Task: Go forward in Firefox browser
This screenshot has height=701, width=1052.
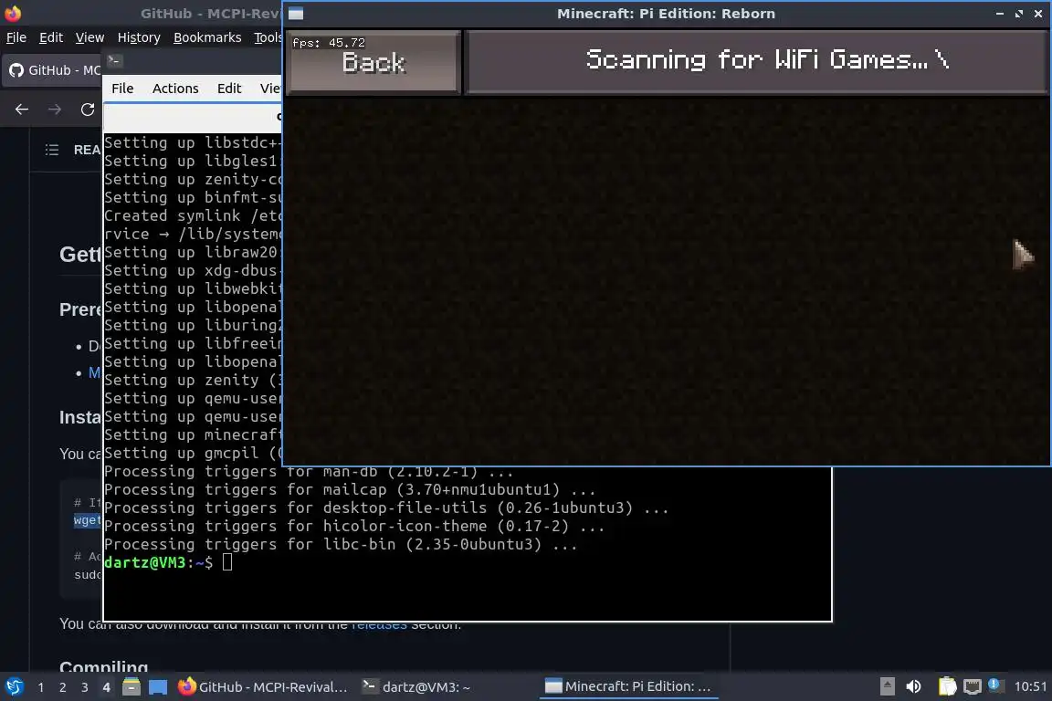Action: pyautogui.click(x=55, y=110)
